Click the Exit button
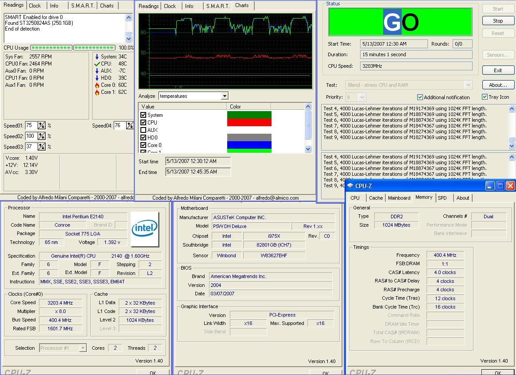 pos(498,70)
